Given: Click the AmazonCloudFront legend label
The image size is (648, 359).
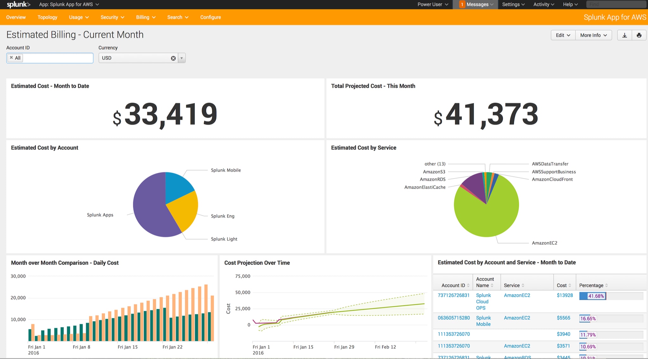Looking at the screenshot, I should 552,179.
